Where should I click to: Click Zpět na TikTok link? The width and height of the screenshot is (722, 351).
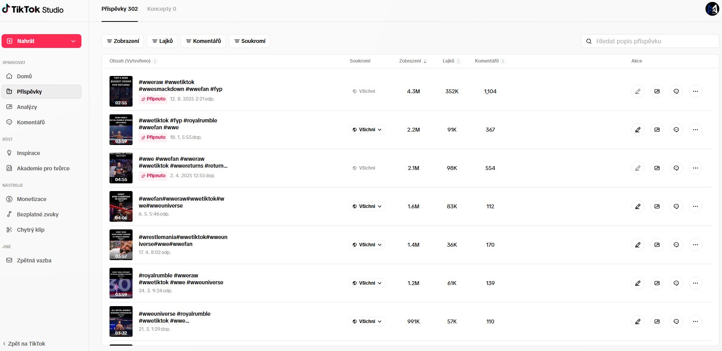tap(24, 344)
